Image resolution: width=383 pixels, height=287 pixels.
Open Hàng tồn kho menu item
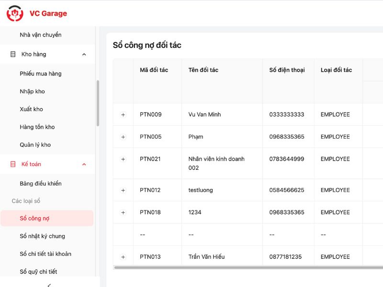click(37, 127)
